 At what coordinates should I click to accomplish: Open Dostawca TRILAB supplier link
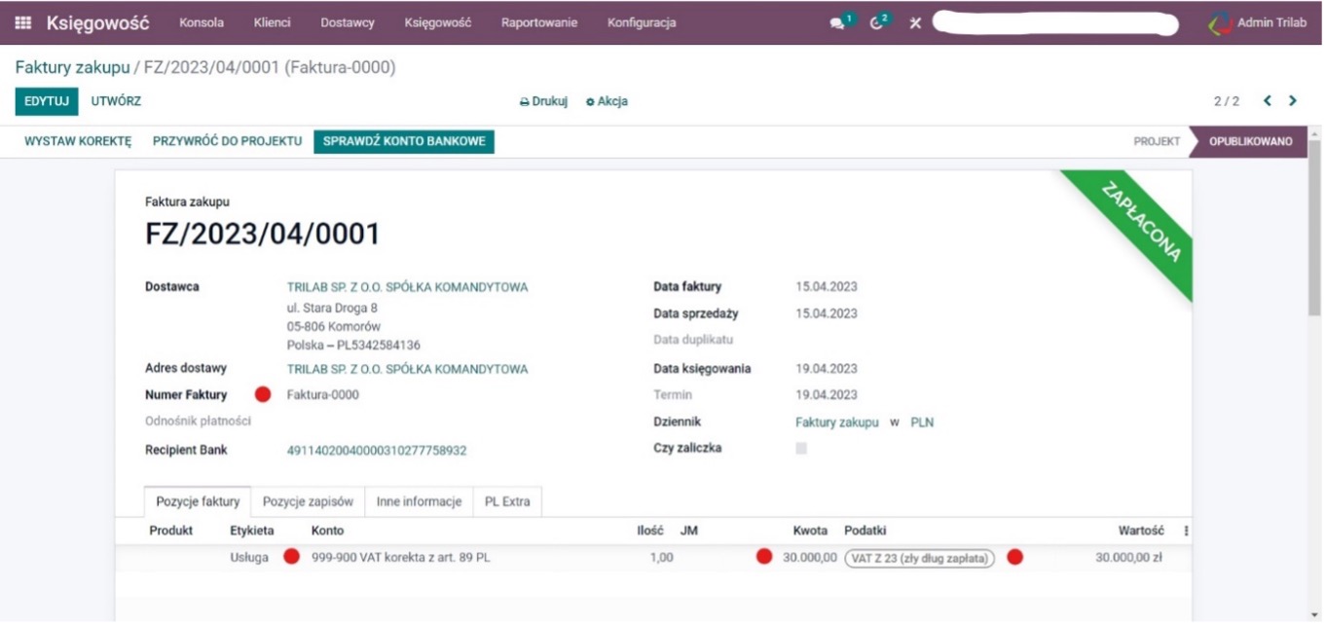pyautogui.click(x=407, y=287)
